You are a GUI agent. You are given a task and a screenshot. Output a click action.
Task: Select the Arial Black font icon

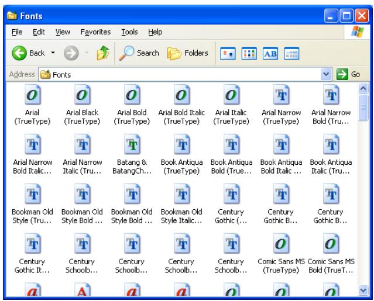pos(83,95)
